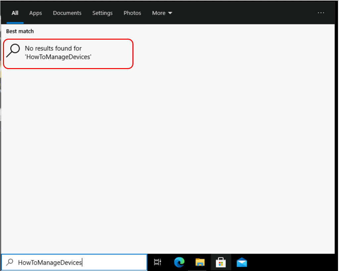This screenshot has width=339, height=271.
Task: Show the Photos search tab
Action: (132, 13)
